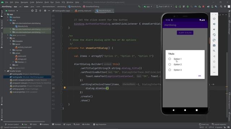Click Select Opened File target icon
Screen dimensions: 231x129
[32, 11]
